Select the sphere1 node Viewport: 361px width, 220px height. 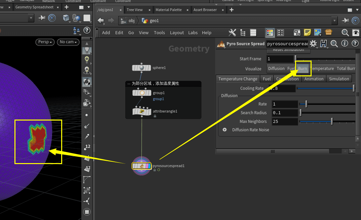coord(142,68)
